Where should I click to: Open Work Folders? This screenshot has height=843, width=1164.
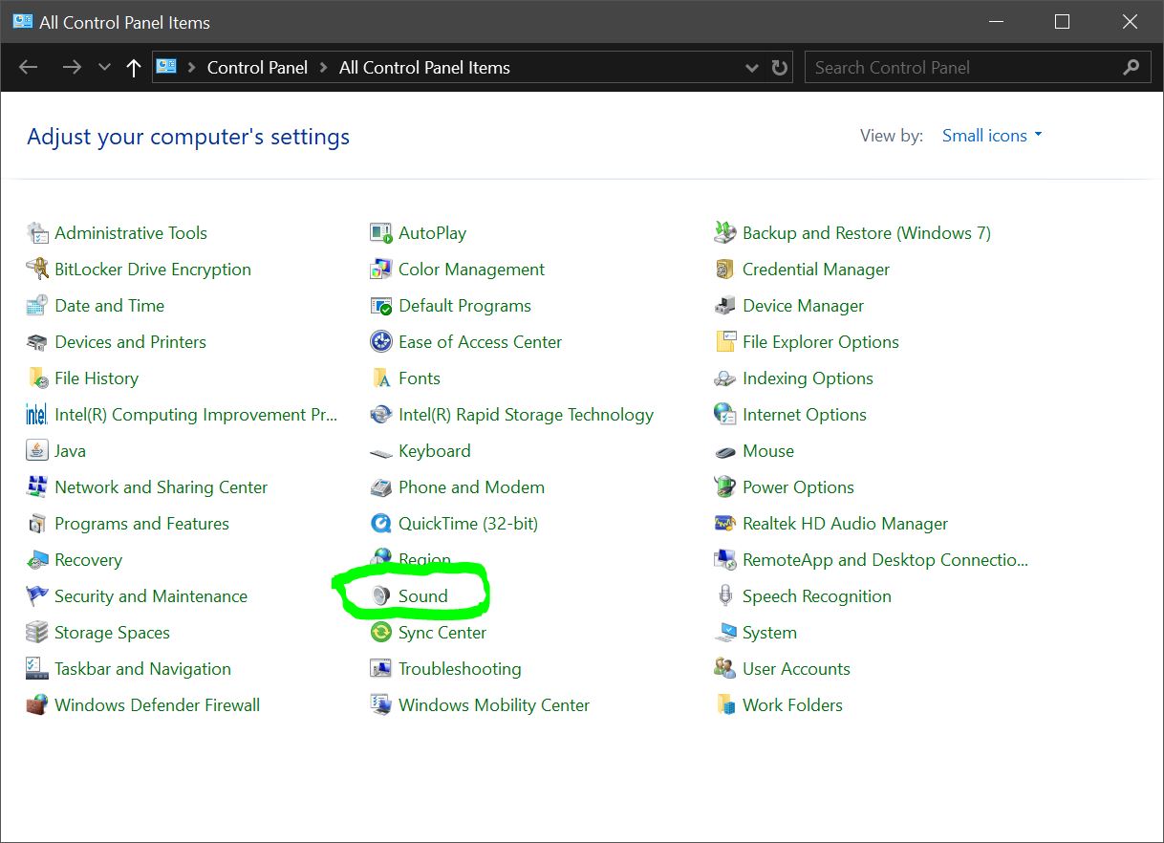pos(792,705)
